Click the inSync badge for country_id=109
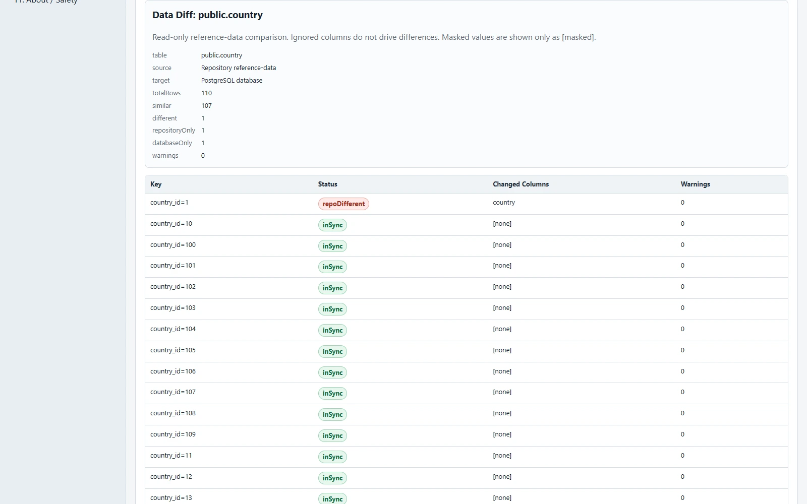 click(332, 436)
